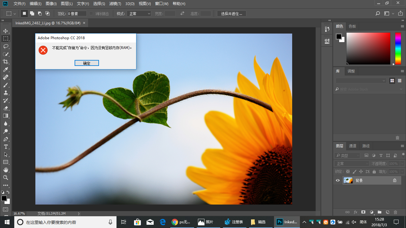Select the Eyedropper tool
Viewport: 406px width, 228px height.
click(x=5, y=69)
